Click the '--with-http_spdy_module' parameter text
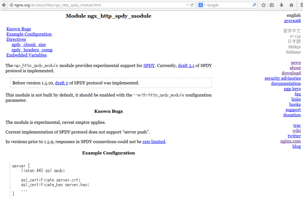 point(159,95)
